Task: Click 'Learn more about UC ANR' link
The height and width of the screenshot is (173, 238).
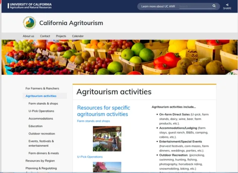Action: (158, 6)
